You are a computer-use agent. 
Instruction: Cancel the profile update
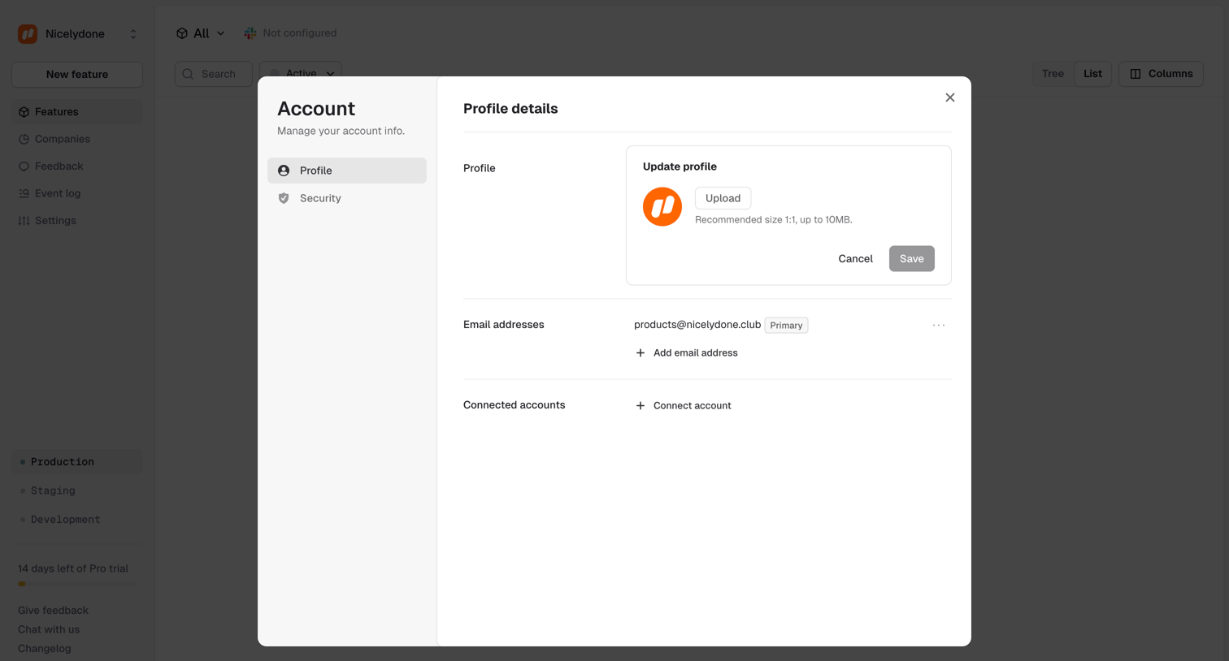pos(855,258)
